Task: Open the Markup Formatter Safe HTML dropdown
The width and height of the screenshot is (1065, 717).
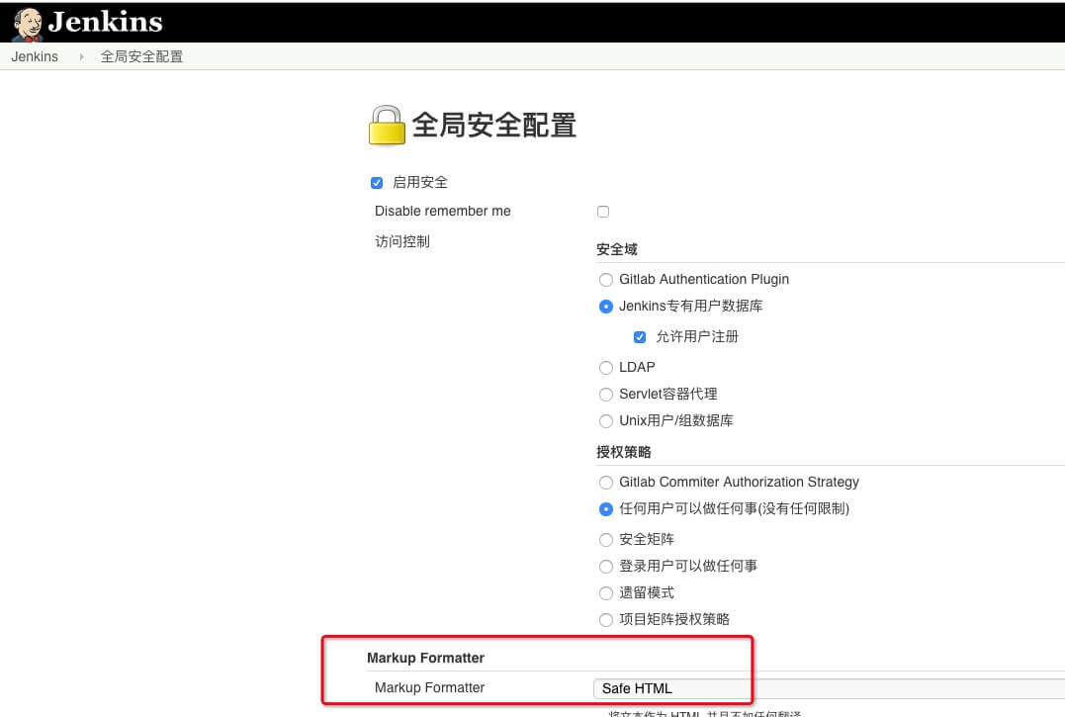Action: coord(829,688)
